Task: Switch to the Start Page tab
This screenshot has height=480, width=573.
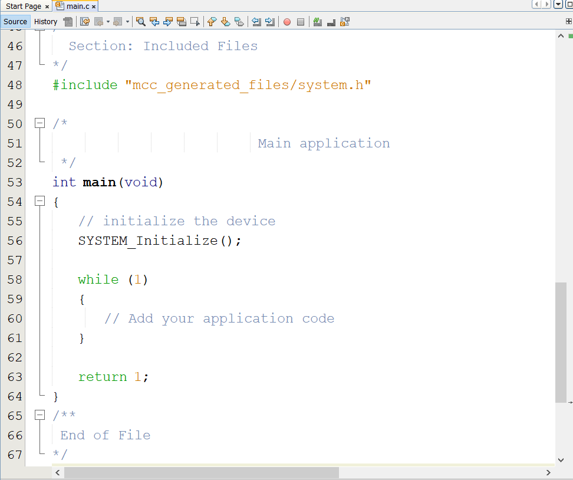Action: (x=24, y=6)
